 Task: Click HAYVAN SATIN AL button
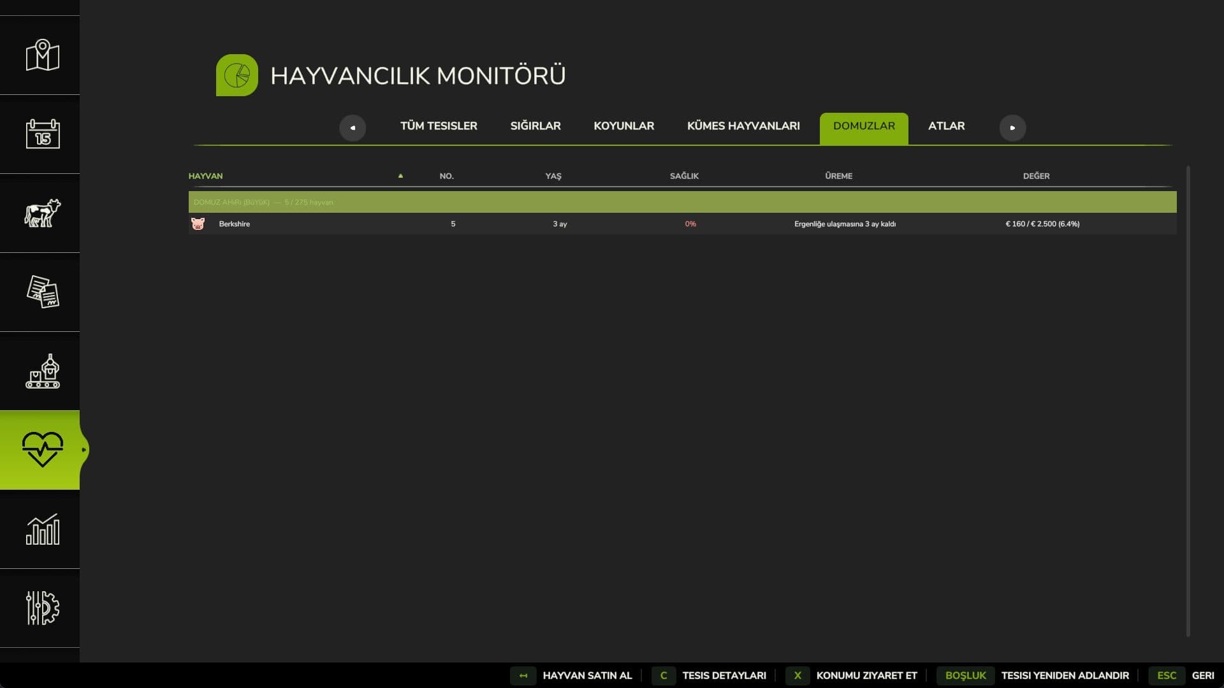tap(586, 675)
